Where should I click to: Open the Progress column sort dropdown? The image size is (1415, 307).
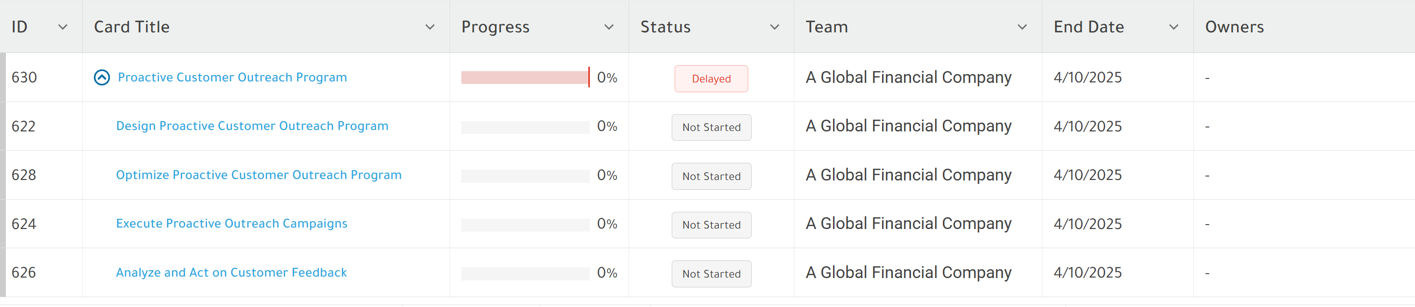click(x=608, y=27)
